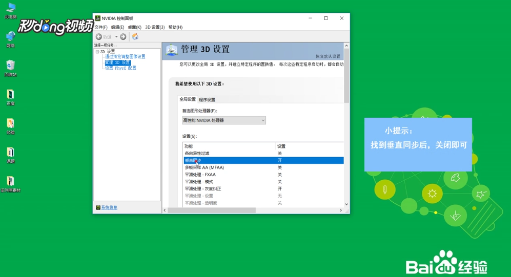The width and height of the screenshot is (511, 277).
Task: Open the back history dropdown arrow
Action: 116,37
